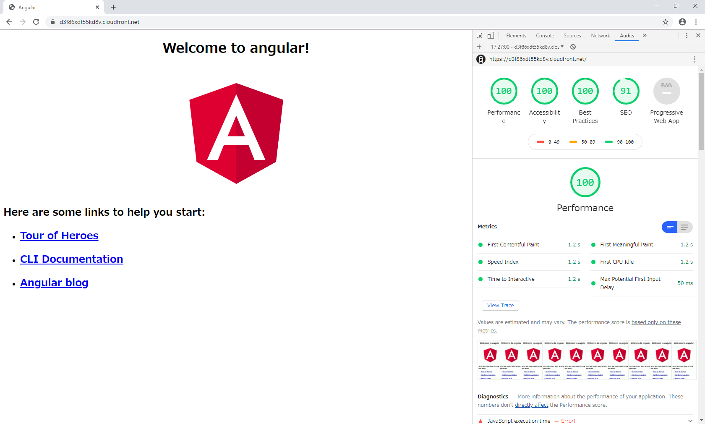
Task: View site security info via lock icon
Action: click(53, 22)
